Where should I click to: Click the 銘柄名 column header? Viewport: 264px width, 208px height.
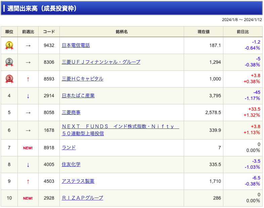pos(122,32)
